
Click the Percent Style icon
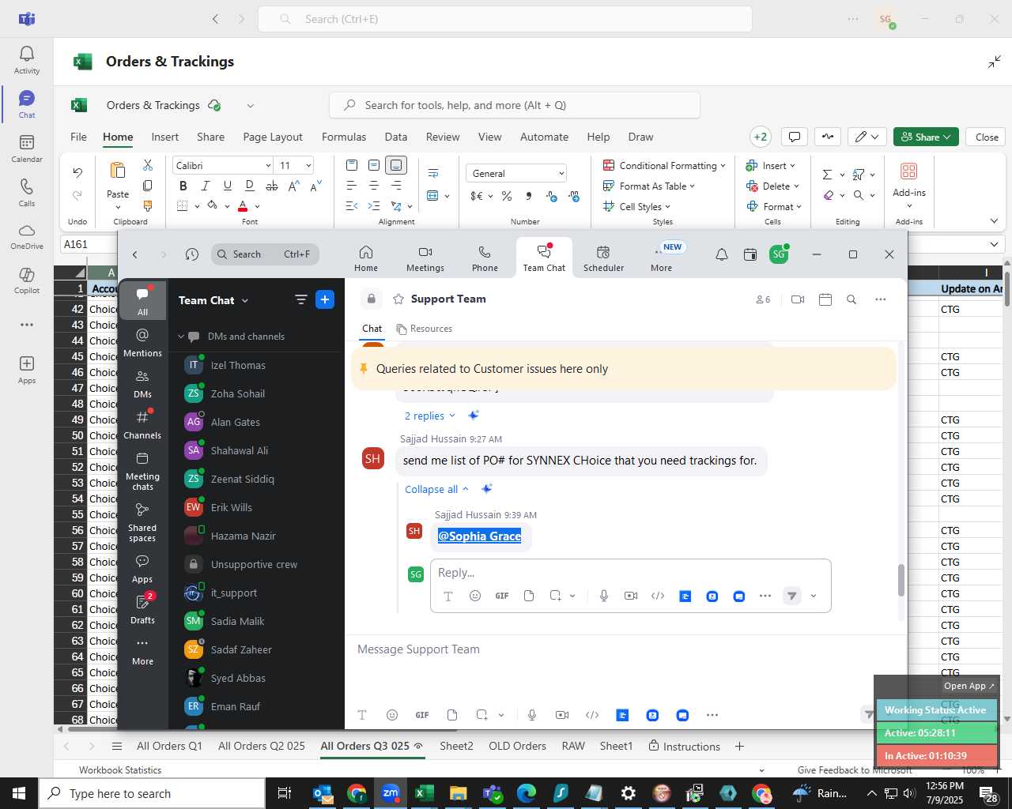(507, 196)
